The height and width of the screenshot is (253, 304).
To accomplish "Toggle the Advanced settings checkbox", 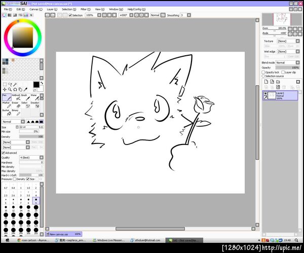I will point(4,153).
